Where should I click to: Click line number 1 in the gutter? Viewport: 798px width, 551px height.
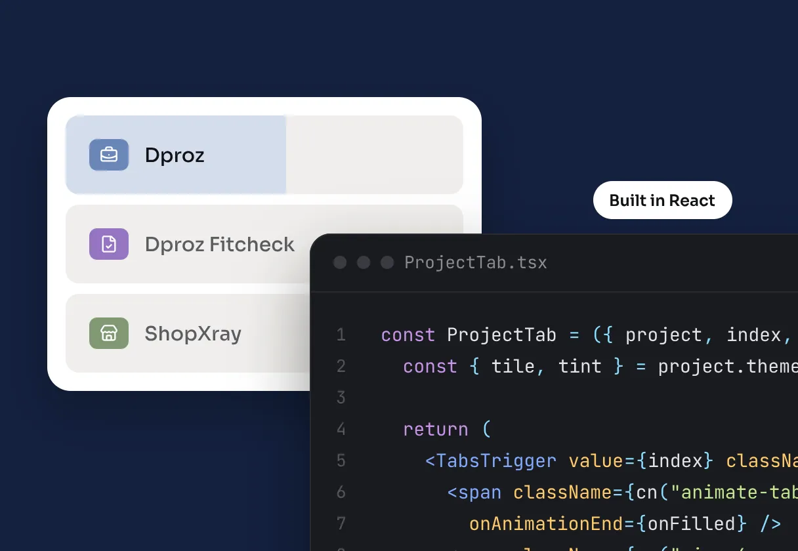(x=341, y=335)
